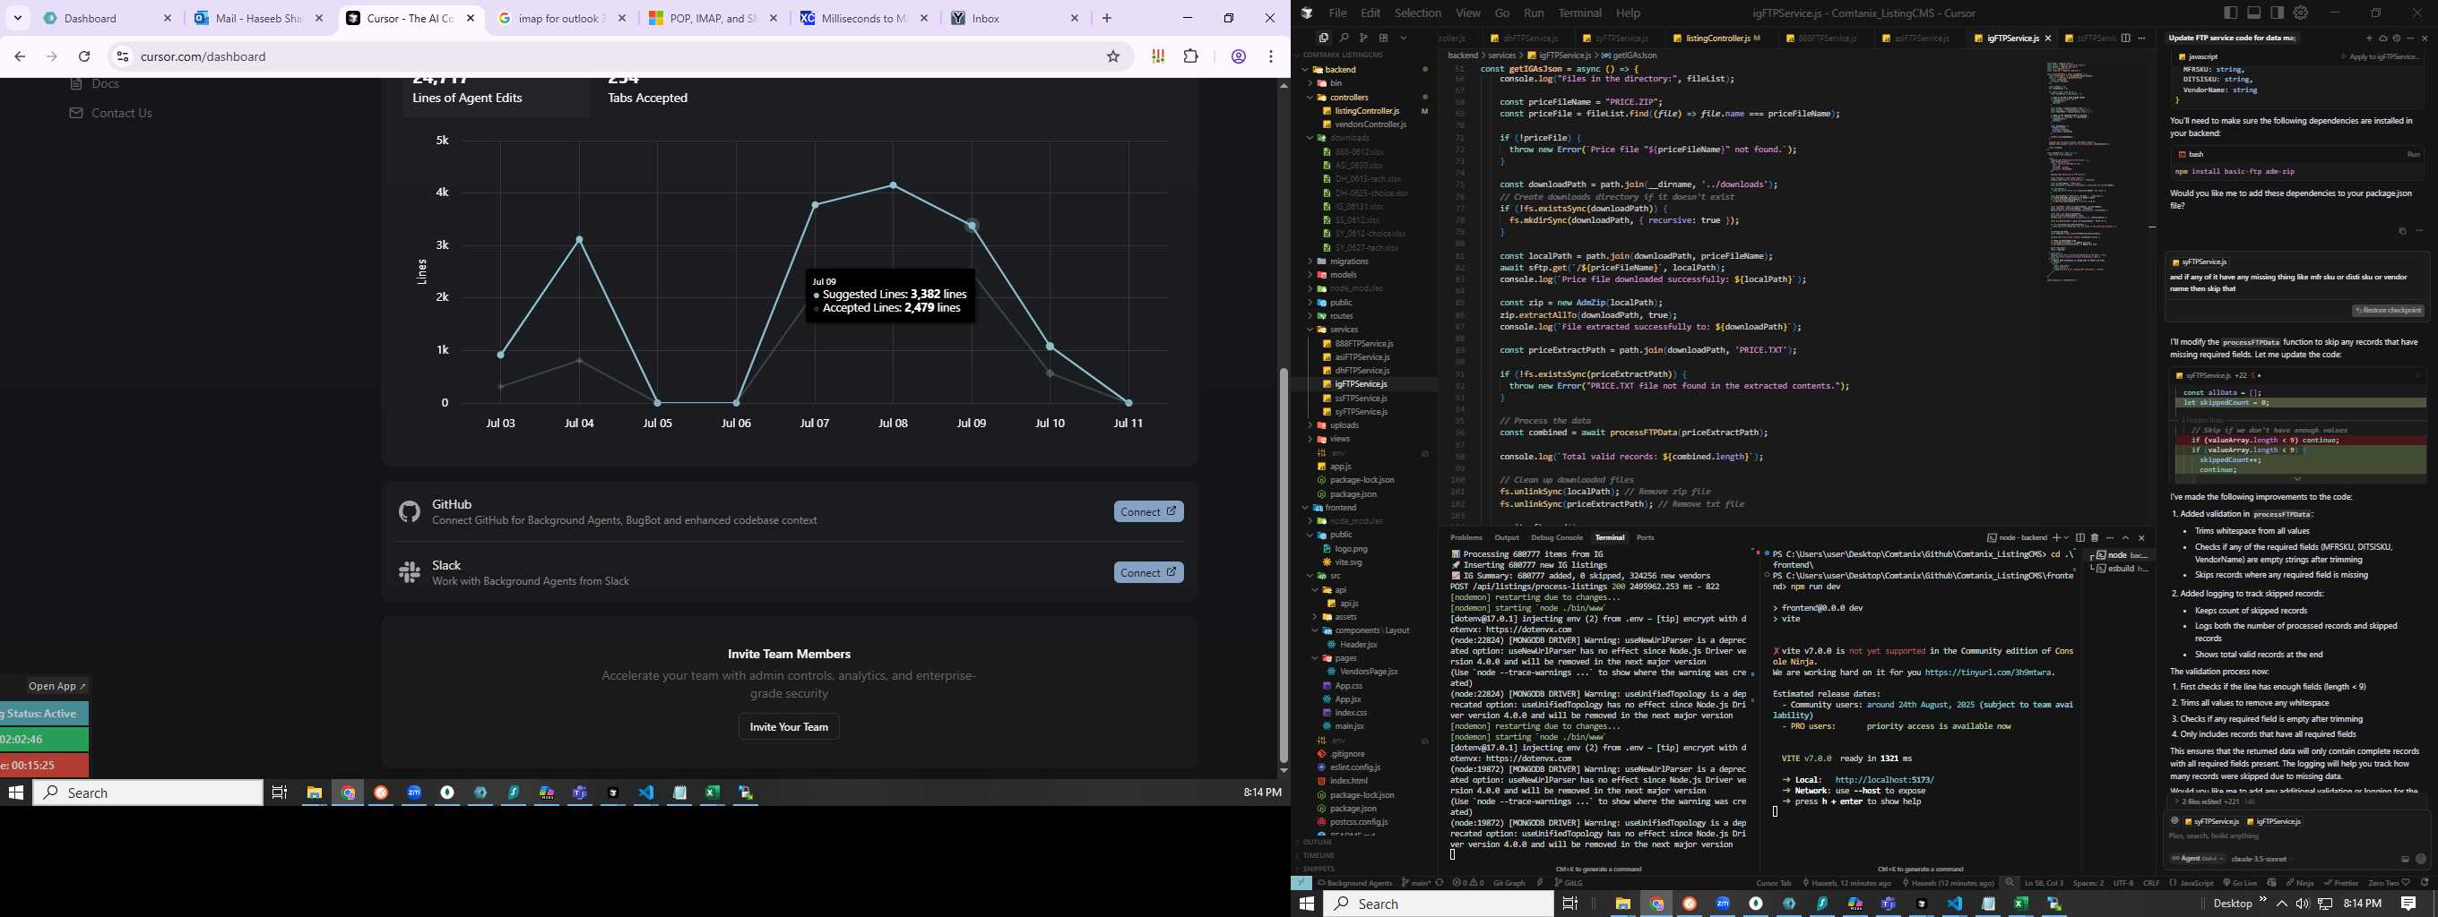
Task: Expand the OUTLINE section in sidebar
Action: tap(1318, 842)
